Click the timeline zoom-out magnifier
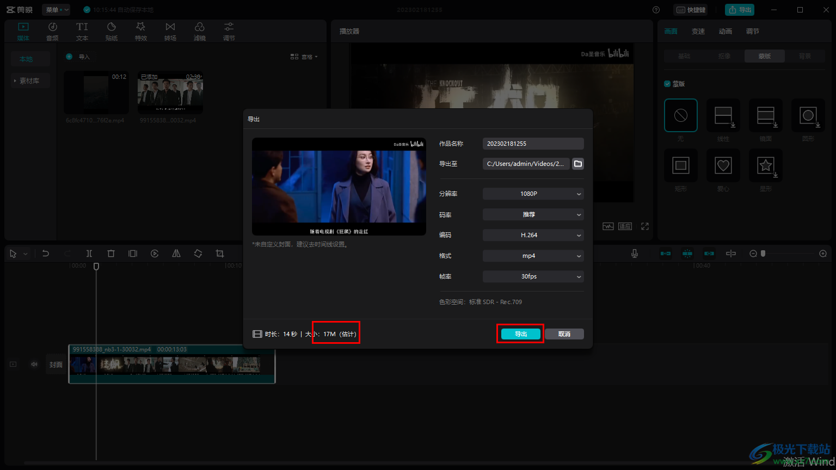The image size is (836, 470). tap(753, 253)
